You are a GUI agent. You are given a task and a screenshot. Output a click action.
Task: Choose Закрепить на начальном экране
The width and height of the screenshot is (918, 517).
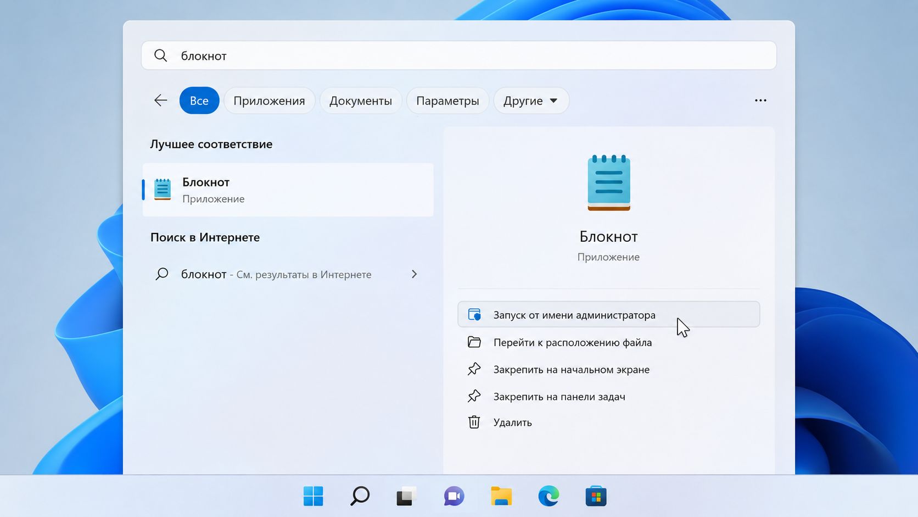coord(608,369)
